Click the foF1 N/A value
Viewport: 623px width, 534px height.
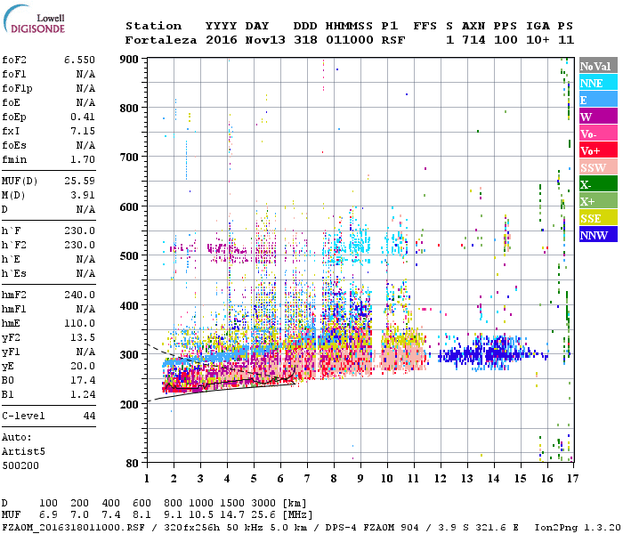pyautogui.click(x=85, y=74)
